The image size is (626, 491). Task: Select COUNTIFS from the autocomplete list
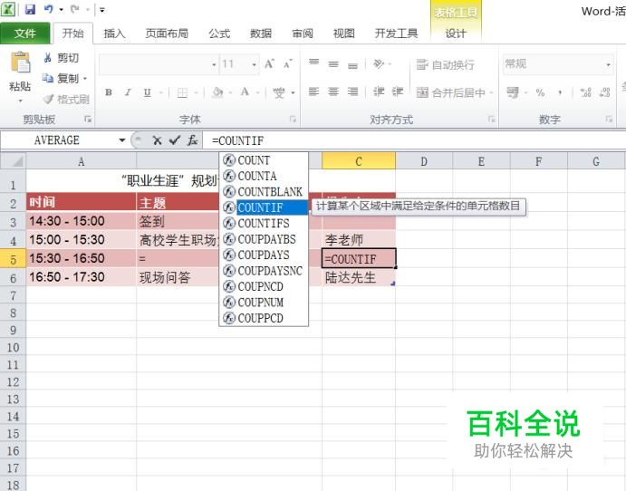pos(264,223)
